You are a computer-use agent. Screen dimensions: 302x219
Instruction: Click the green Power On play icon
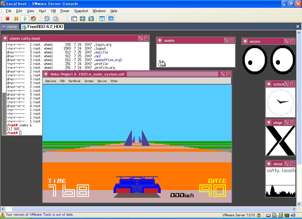[x=25, y=19]
